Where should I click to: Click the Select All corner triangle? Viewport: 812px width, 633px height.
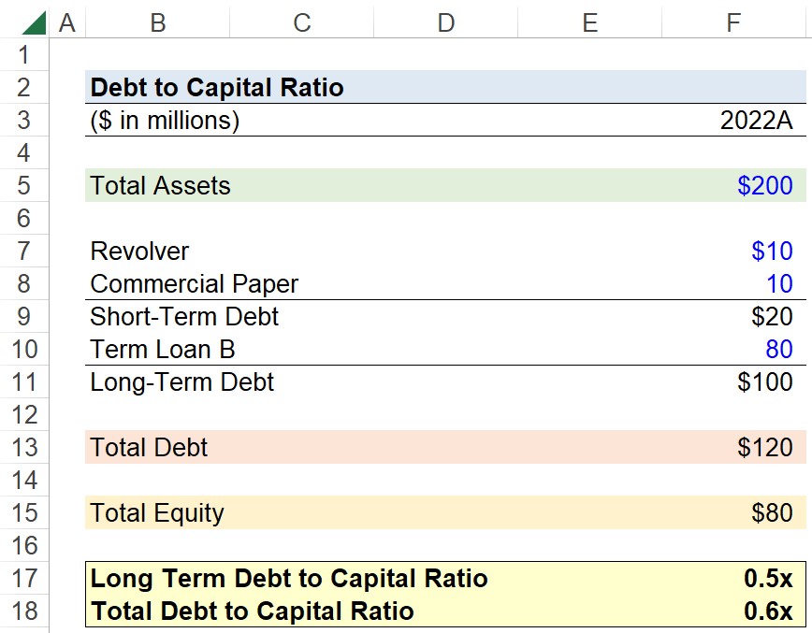coord(35,23)
